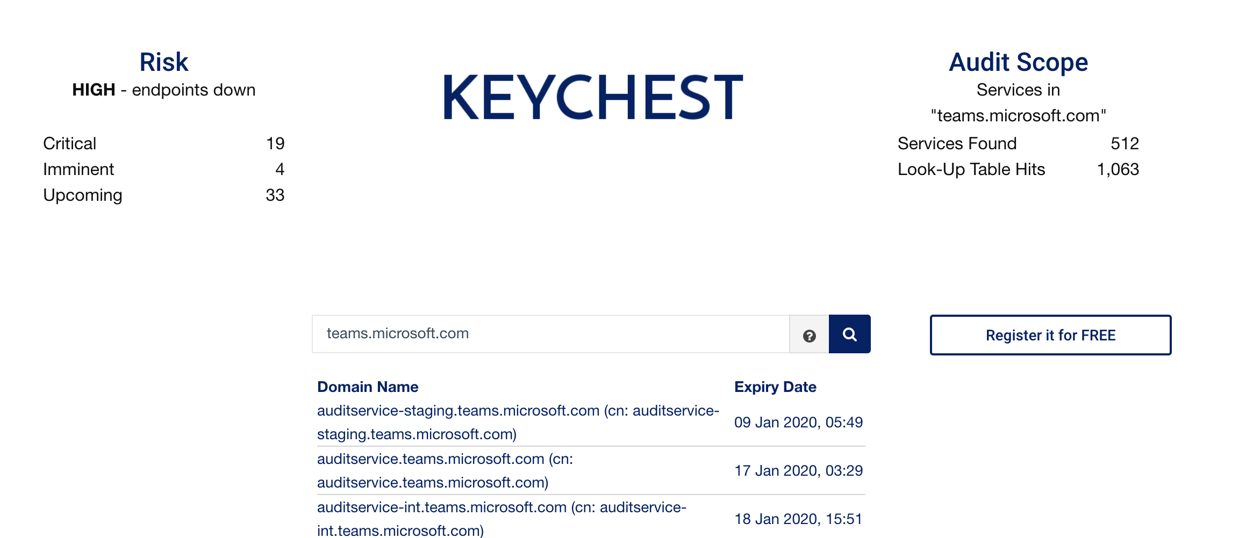Select expiry date 18 Jan 2020, 15:51
The width and height of the screenshot is (1246, 538).
(x=798, y=519)
